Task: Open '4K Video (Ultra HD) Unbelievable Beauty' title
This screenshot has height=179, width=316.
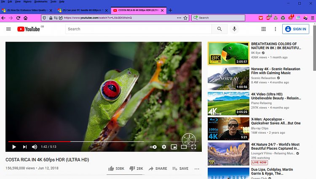Action: coord(276,96)
